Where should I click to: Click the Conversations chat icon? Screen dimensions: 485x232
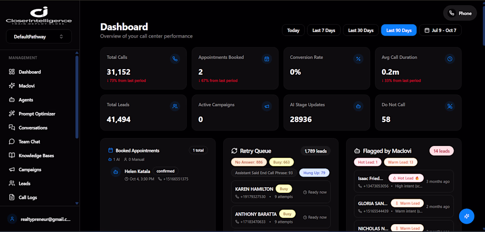pyautogui.click(x=12, y=127)
